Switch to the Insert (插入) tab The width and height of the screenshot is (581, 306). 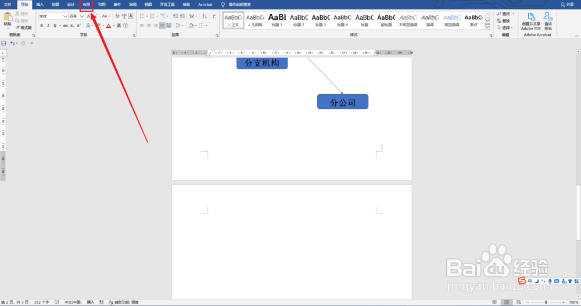40,5
